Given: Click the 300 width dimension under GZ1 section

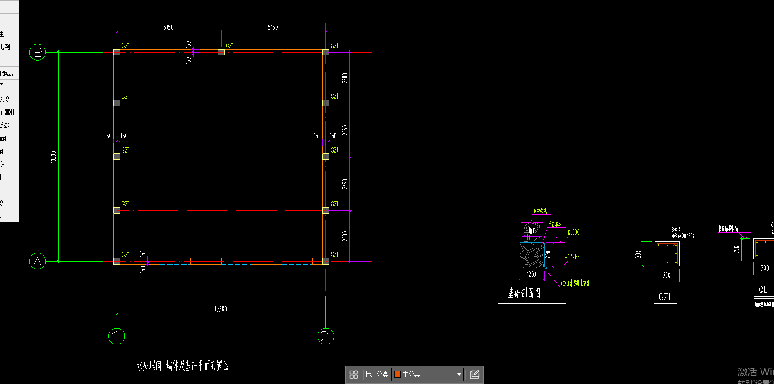Looking at the screenshot, I should [x=667, y=275].
